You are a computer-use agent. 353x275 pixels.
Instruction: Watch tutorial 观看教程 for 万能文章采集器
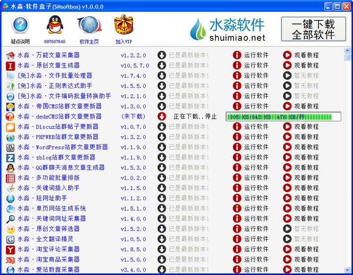click(x=306, y=55)
